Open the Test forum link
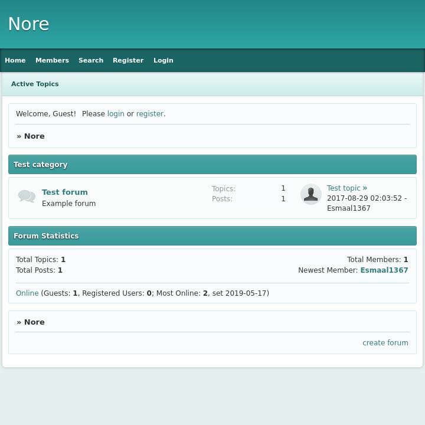 pyautogui.click(x=65, y=192)
